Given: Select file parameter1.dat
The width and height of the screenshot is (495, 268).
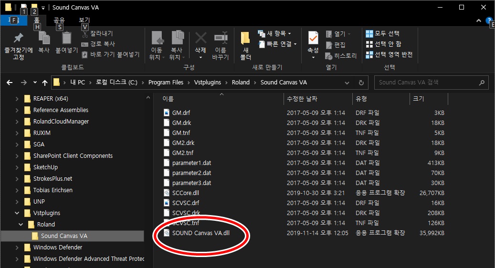Looking at the screenshot, I should (191, 163).
